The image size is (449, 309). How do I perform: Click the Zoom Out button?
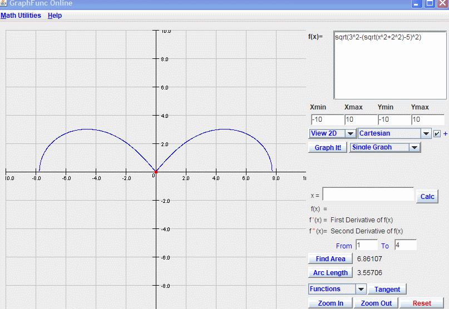pos(376,303)
